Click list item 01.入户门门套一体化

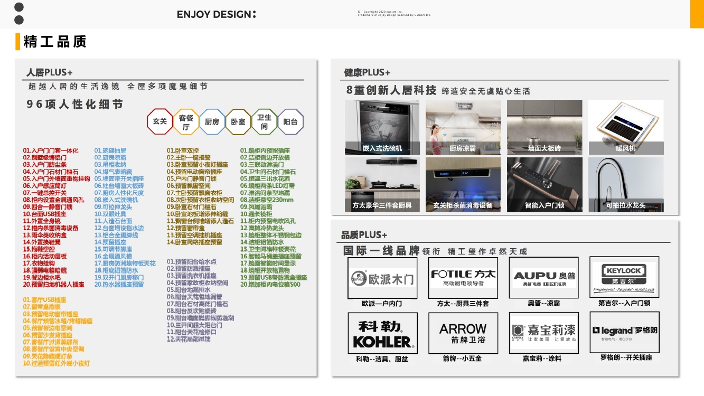(x=51, y=150)
